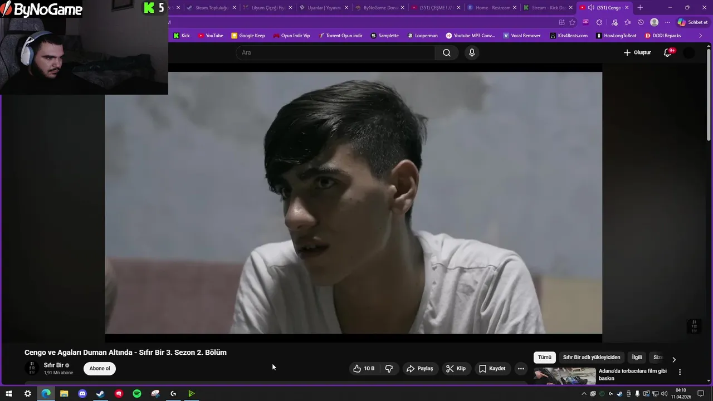Viewport: 713px width, 401px height.
Task: Subscribe using the Abone ol button
Action: click(100, 368)
